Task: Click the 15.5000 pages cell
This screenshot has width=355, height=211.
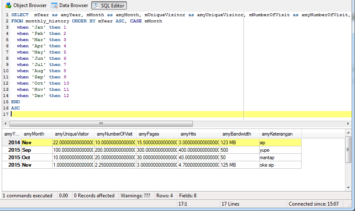Action: click(x=157, y=143)
